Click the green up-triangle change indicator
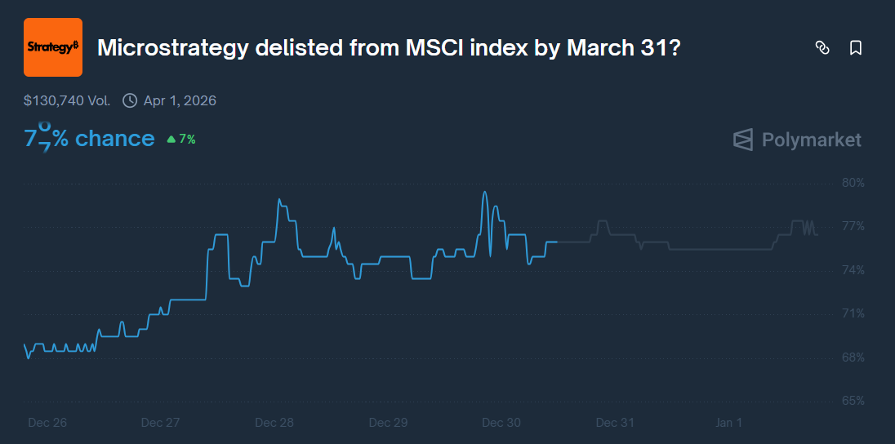The width and height of the screenshot is (895, 444). click(171, 140)
